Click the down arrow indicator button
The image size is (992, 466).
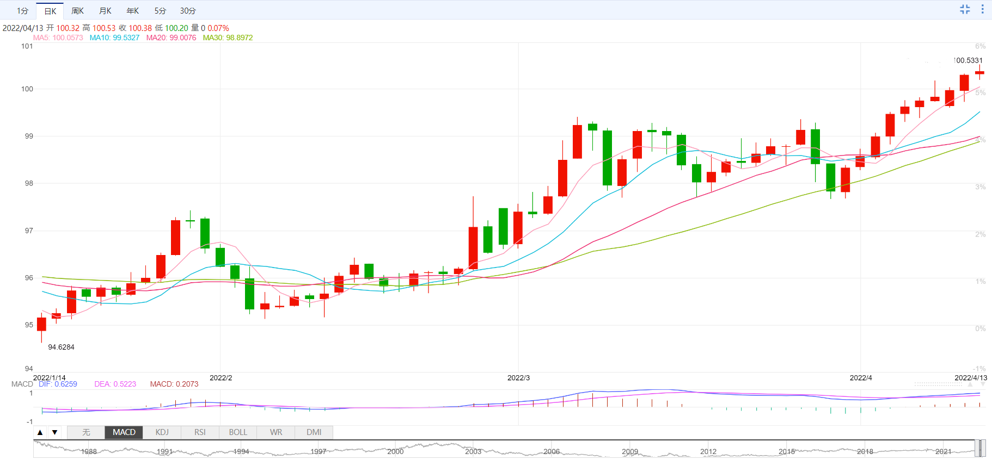tap(55, 432)
